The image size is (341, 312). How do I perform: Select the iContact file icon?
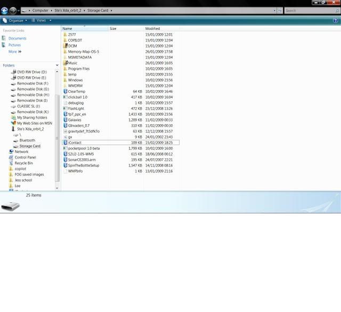(x=65, y=142)
